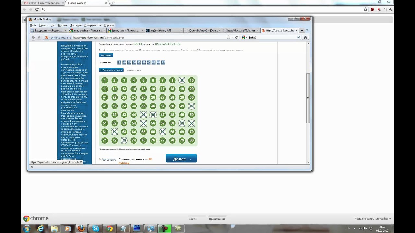Click Chrome's forward arrow

(x=31, y=9)
